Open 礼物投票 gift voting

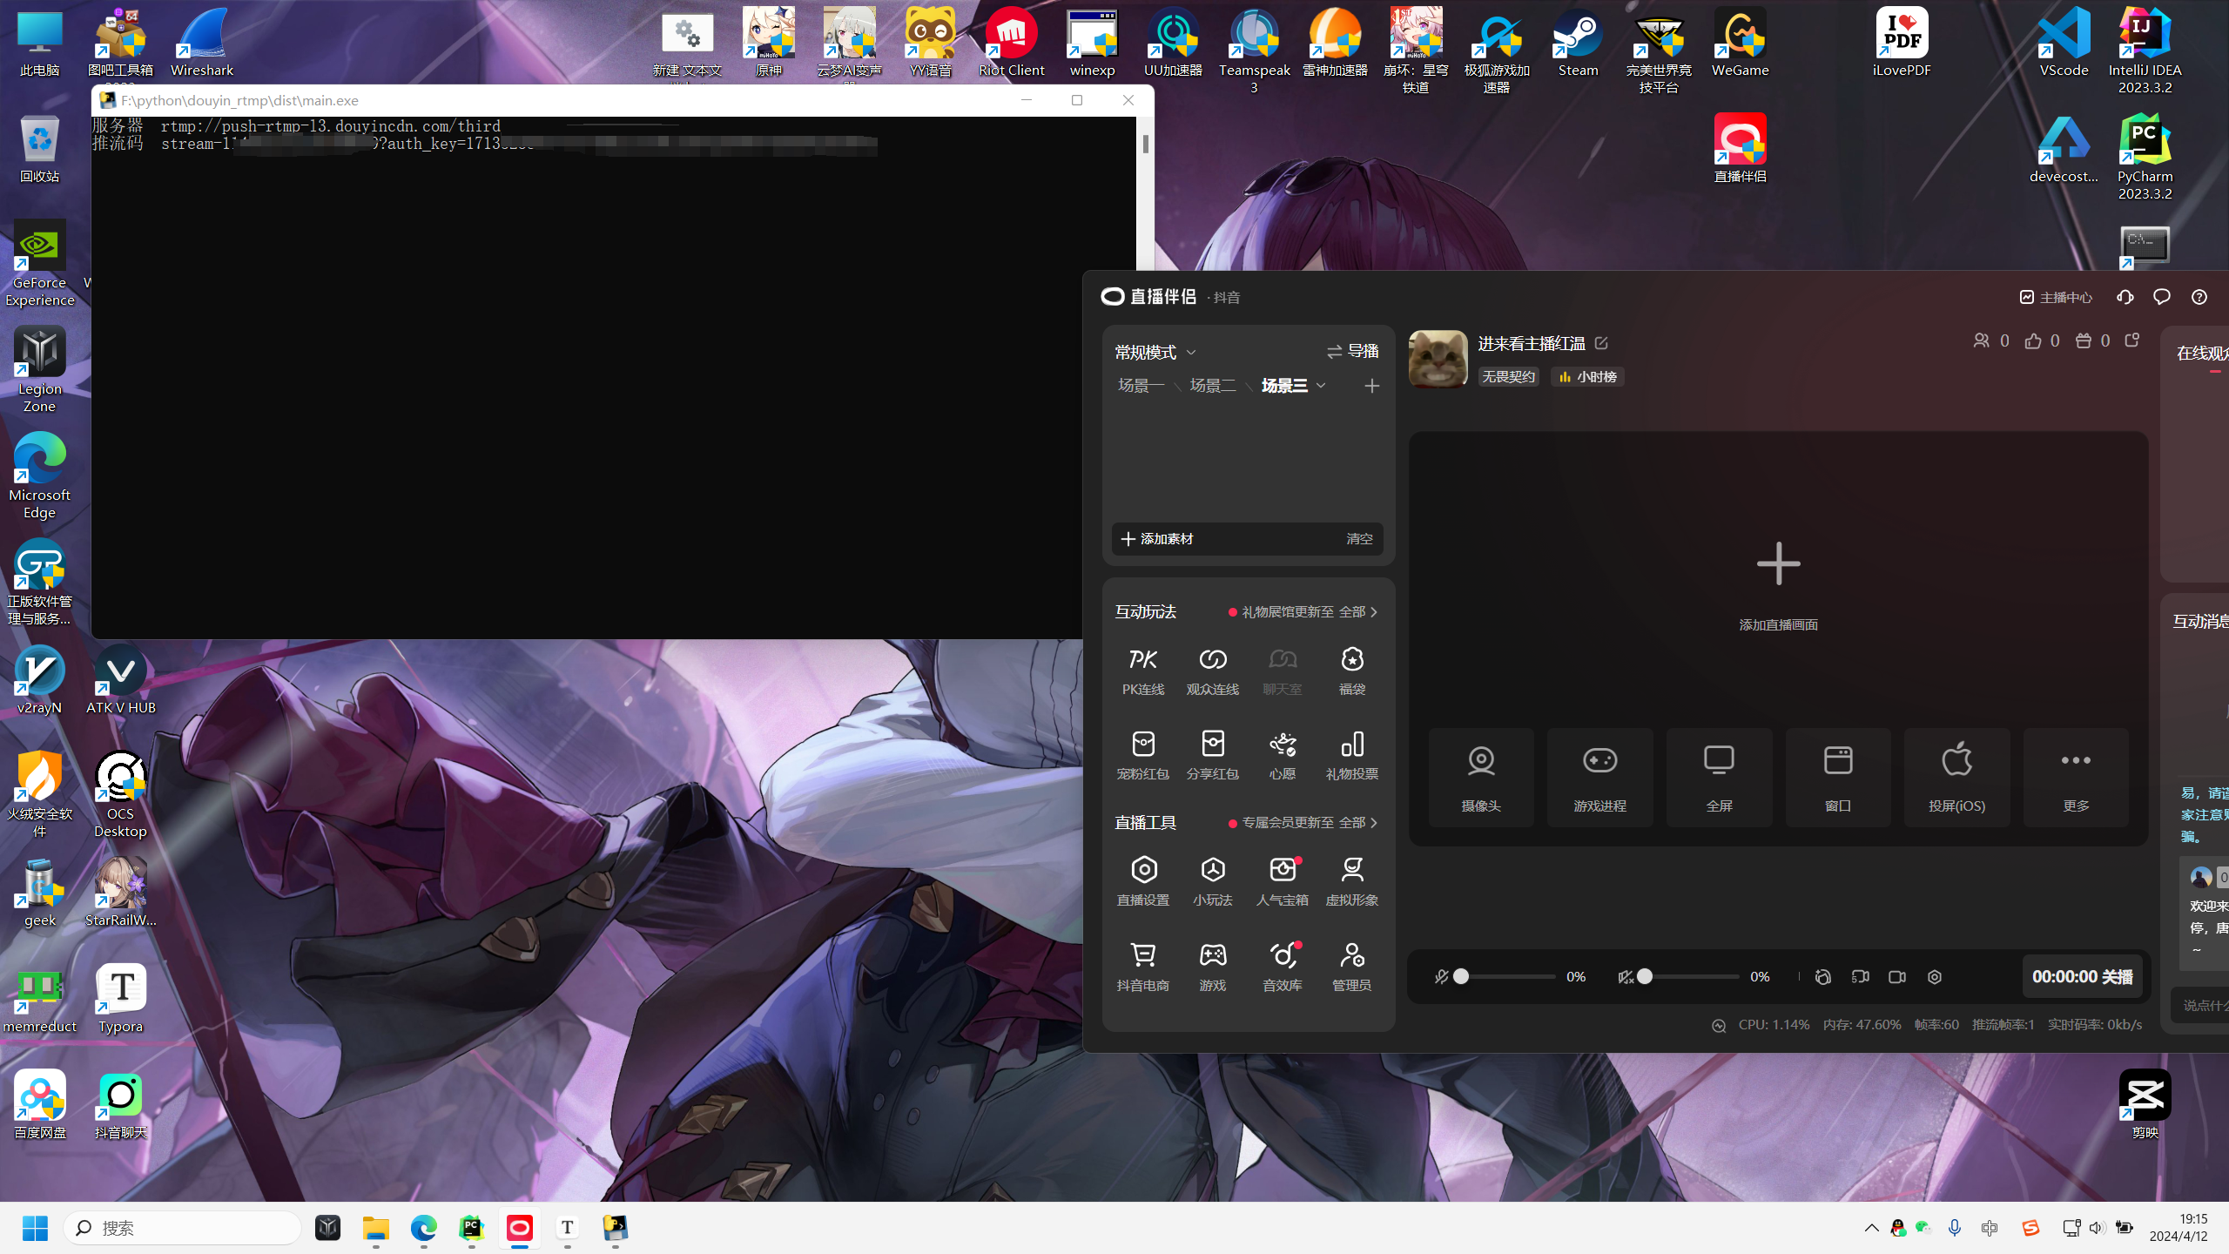(x=1351, y=755)
